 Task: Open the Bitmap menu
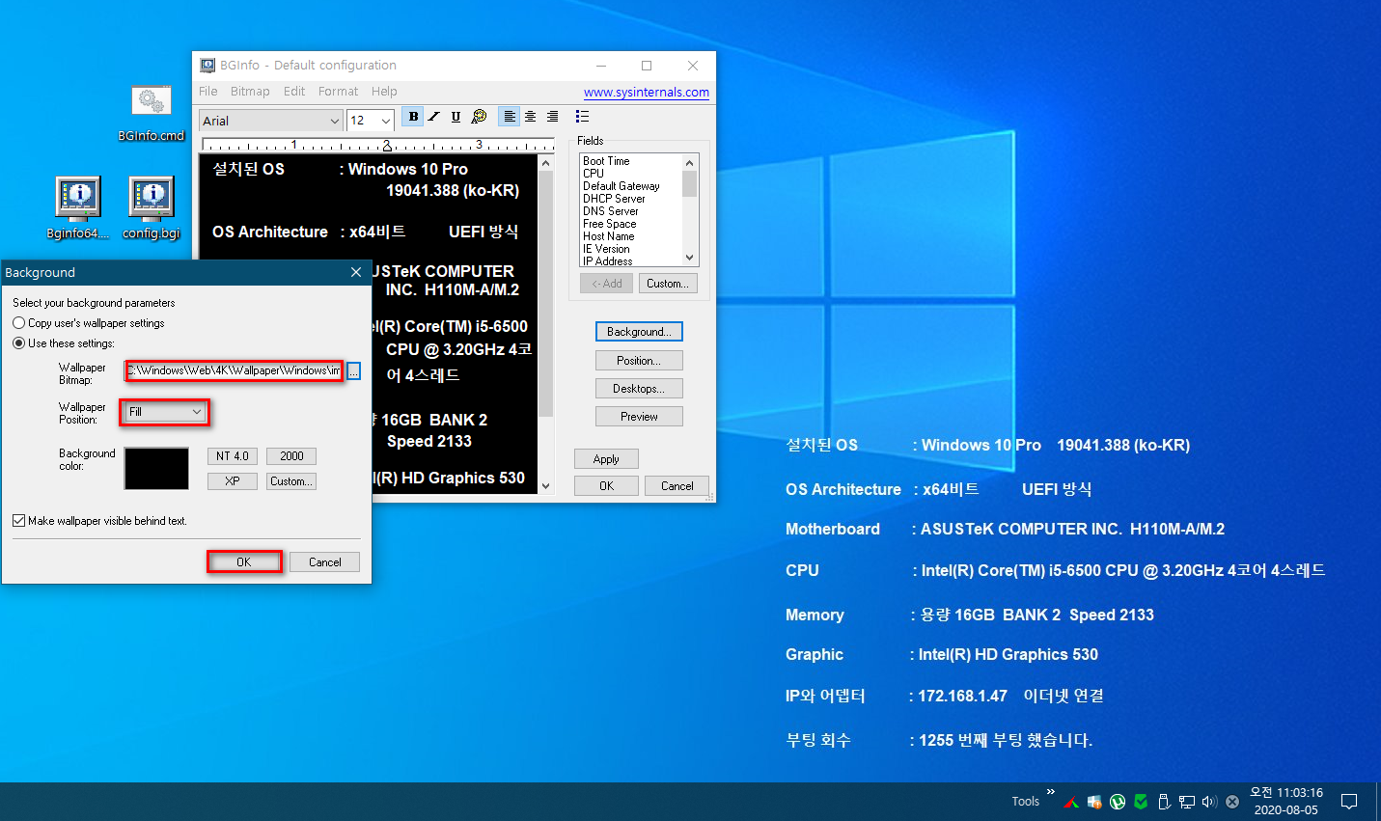click(250, 92)
